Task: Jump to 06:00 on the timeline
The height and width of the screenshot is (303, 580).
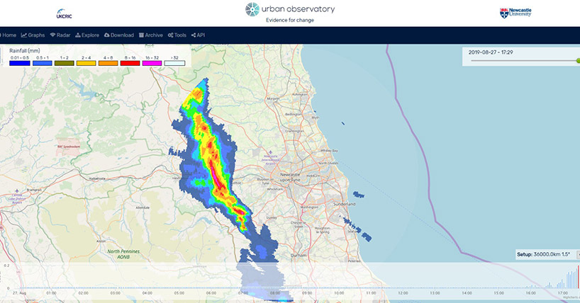Action: pyautogui.click(x=211, y=291)
